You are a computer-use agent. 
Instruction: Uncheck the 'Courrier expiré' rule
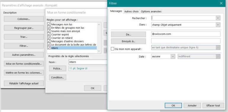tap(49, 34)
